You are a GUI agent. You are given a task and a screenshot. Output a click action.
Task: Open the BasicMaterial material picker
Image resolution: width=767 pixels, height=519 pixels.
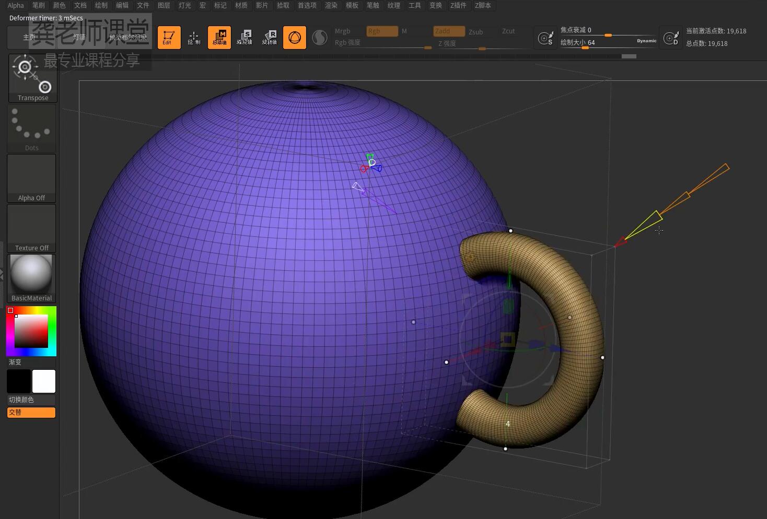coord(31,279)
